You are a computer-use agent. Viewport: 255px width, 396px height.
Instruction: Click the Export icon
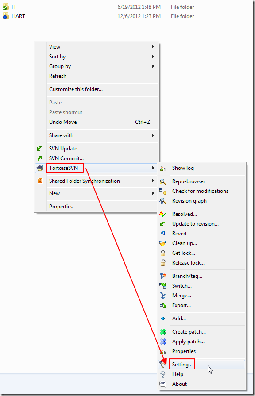(x=163, y=305)
